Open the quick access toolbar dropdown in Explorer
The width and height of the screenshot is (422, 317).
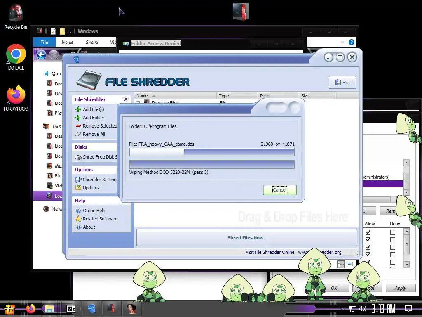70,32
